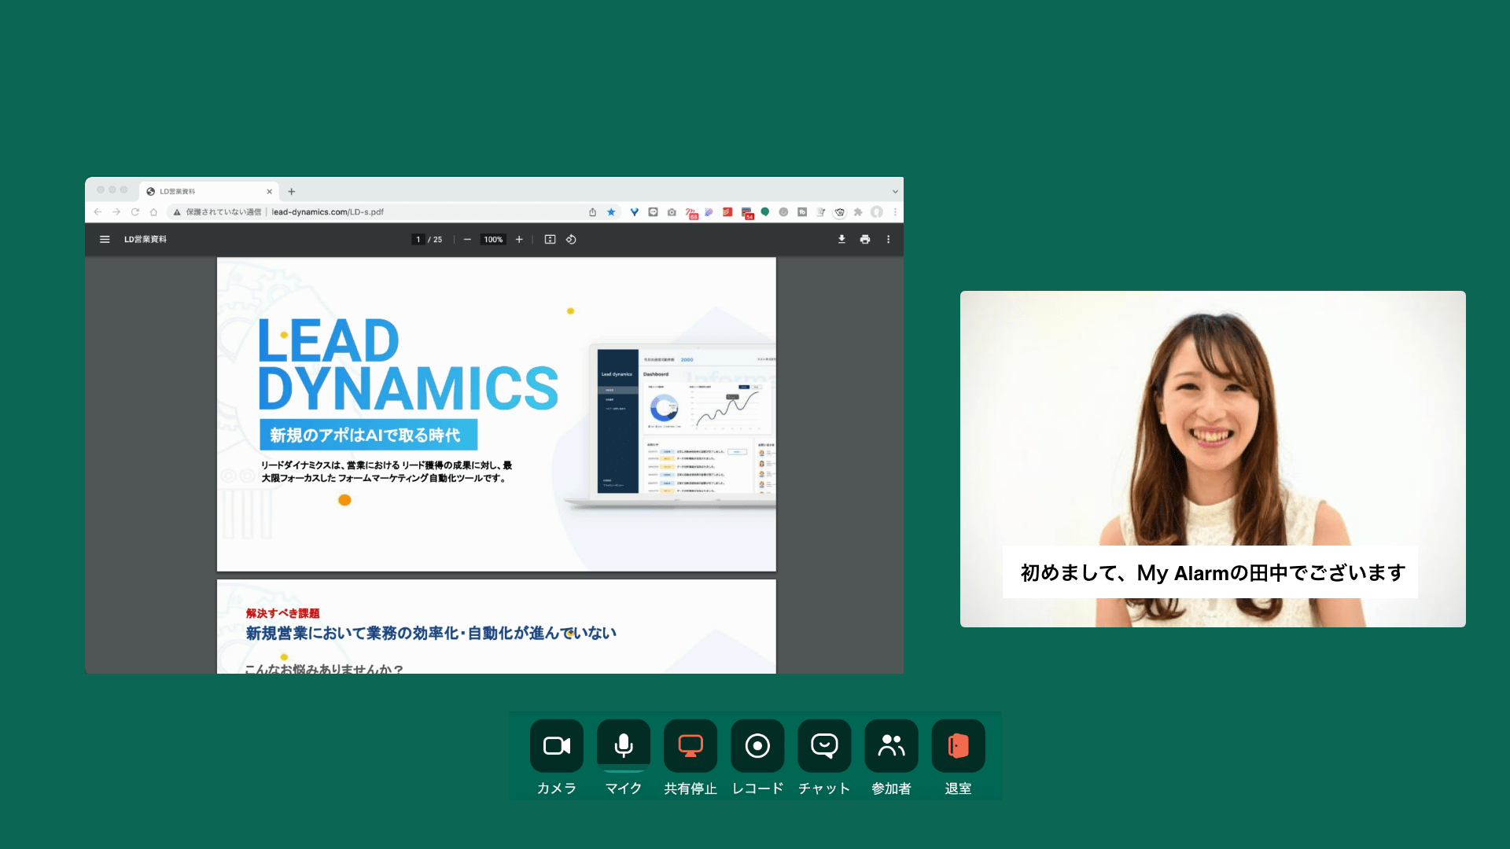Image resolution: width=1510 pixels, height=849 pixels.
Task: Close the LD営業資料 tab
Action: point(269,192)
